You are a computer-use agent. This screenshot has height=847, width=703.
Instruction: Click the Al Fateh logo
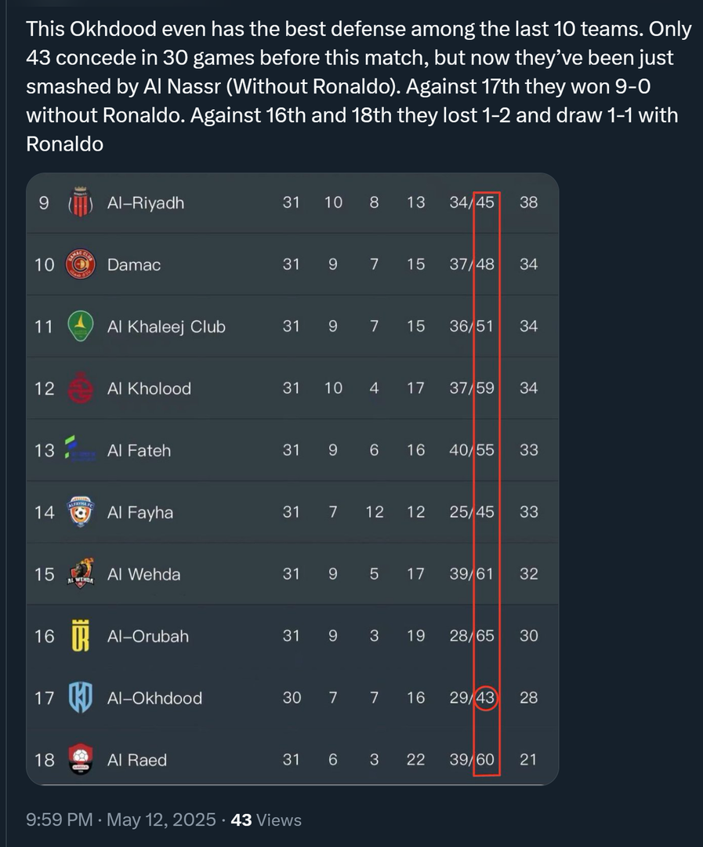[81, 449]
